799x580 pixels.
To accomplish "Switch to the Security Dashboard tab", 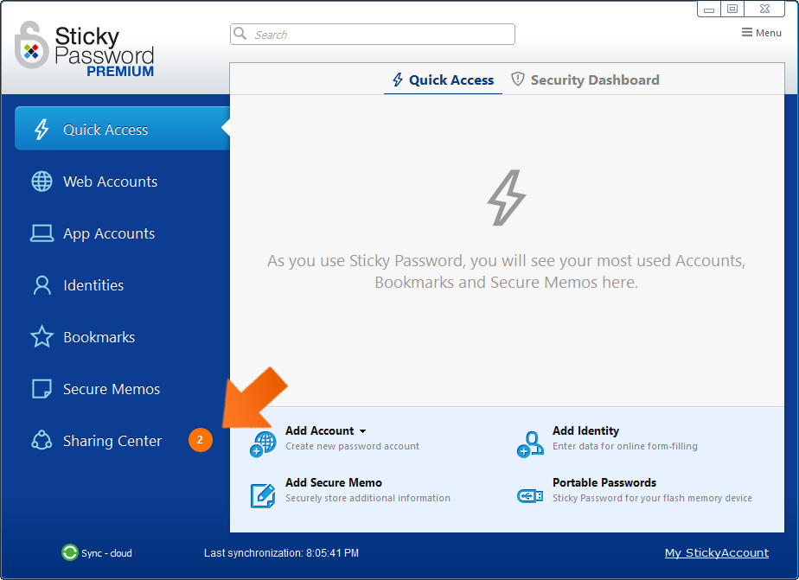I will pyautogui.click(x=585, y=80).
